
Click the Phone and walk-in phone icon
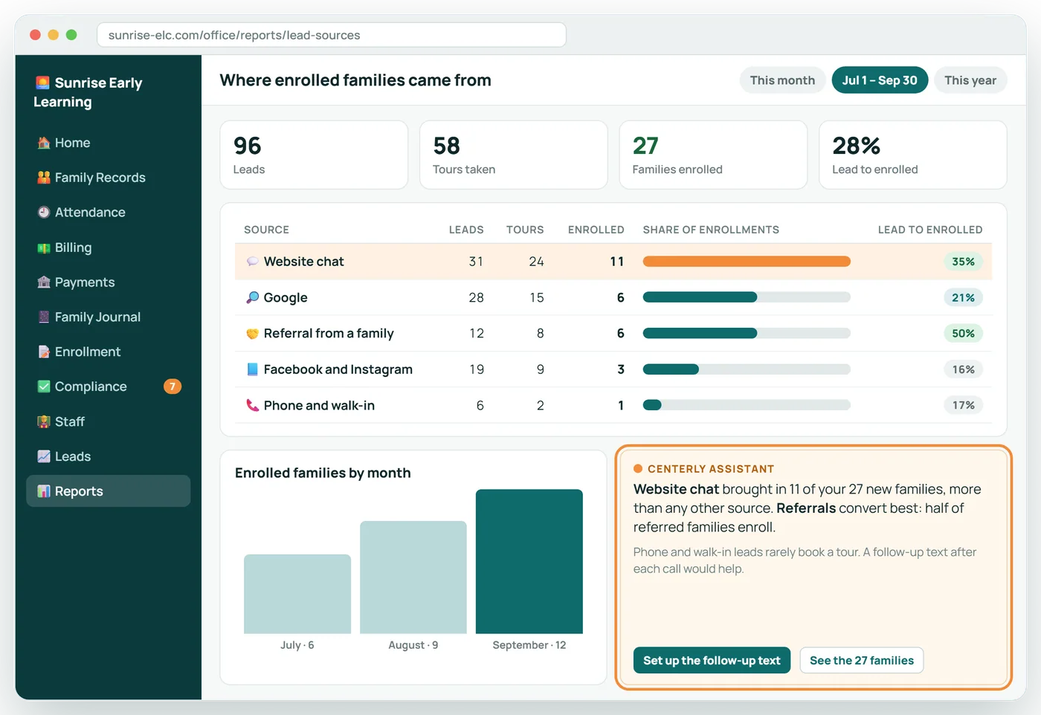(x=253, y=405)
